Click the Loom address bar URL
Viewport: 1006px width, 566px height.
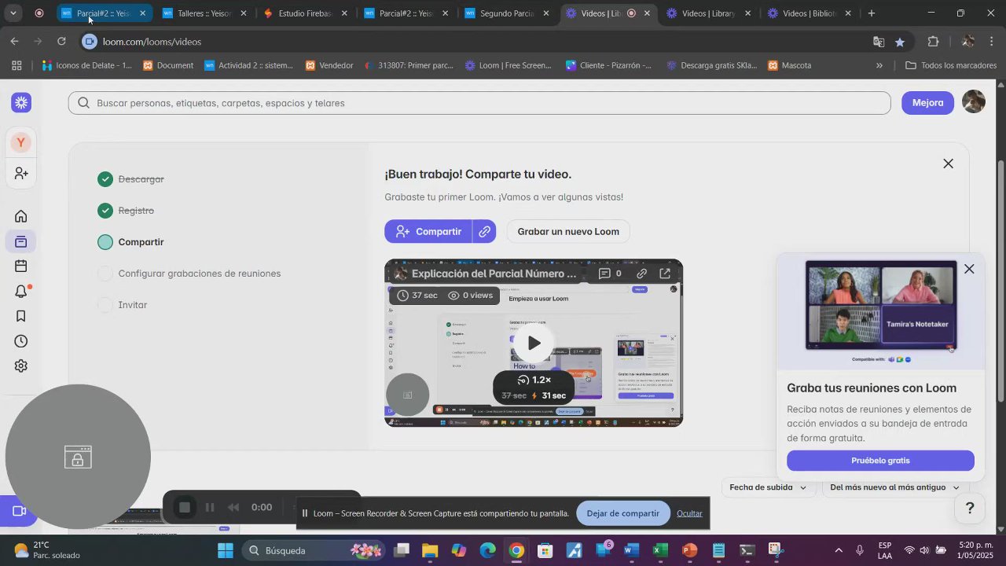click(x=152, y=42)
